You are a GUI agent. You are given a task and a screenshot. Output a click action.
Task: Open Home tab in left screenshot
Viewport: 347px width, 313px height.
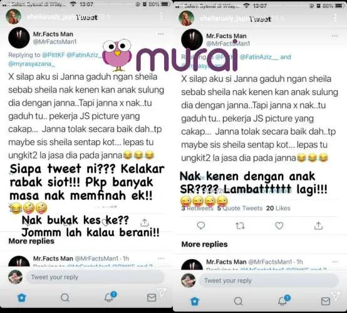(21, 298)
